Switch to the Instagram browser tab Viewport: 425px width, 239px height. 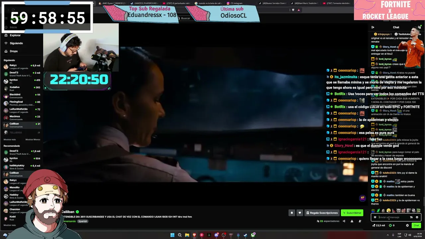pyautogui.click(x=236, y=3)
